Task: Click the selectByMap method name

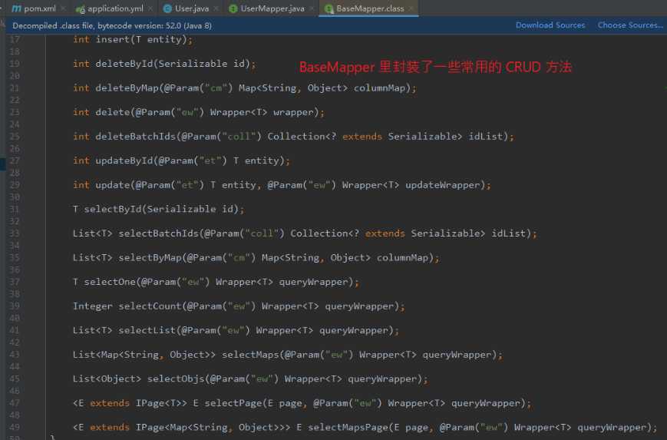Action: pos(150,257)
